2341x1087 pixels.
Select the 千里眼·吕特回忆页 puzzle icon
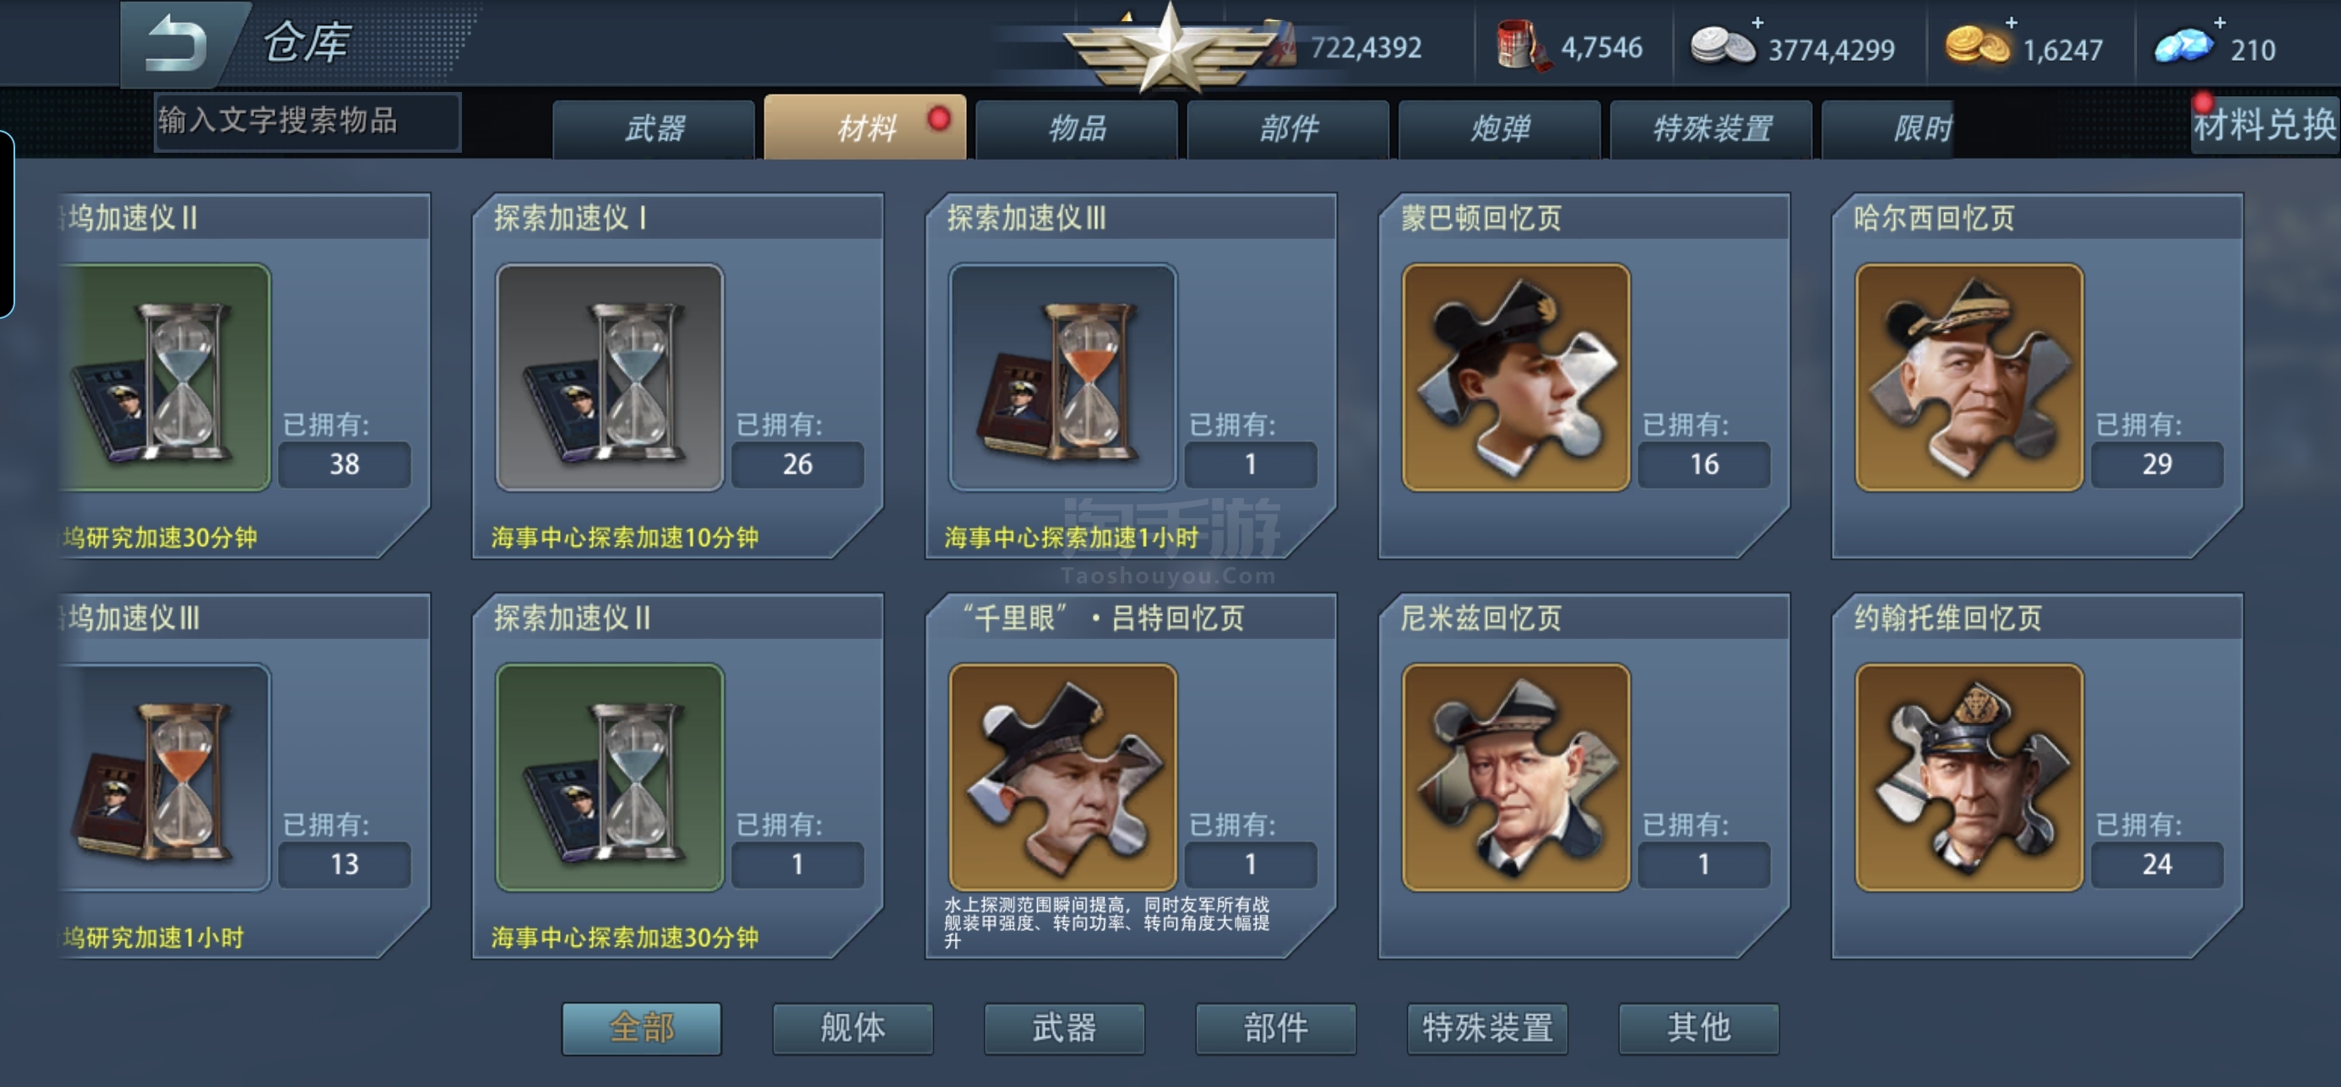(x=1062, y=777)
